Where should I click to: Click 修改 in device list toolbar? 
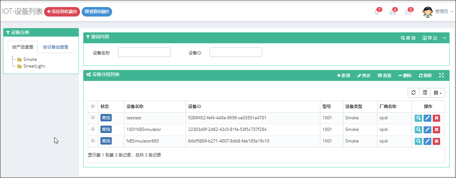(x=364, y=76)
